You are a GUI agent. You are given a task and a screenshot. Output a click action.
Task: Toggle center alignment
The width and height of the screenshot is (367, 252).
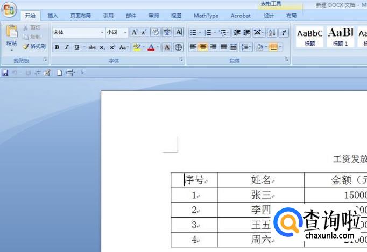203,47
